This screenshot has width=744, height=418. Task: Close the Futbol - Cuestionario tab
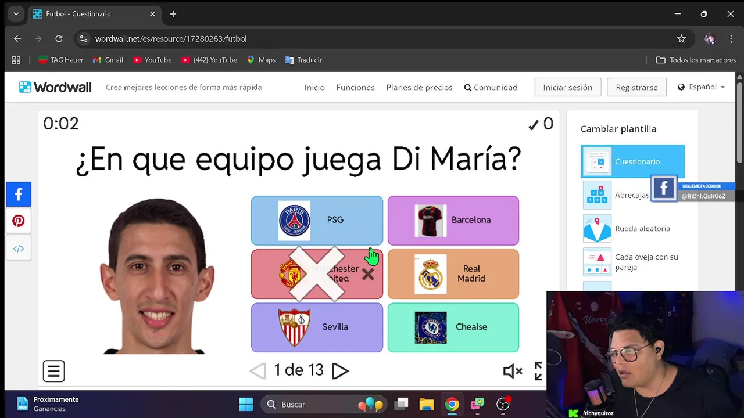pyautogui.click(x=152, y=14)
